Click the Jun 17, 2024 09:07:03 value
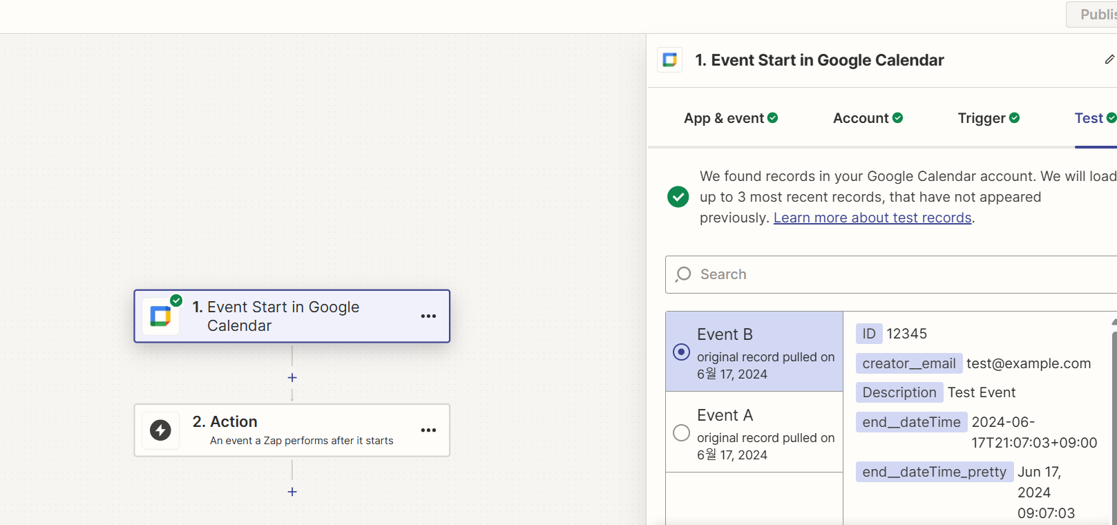The width and height of the screenshot is (1117, 525). click(1047, 493)
